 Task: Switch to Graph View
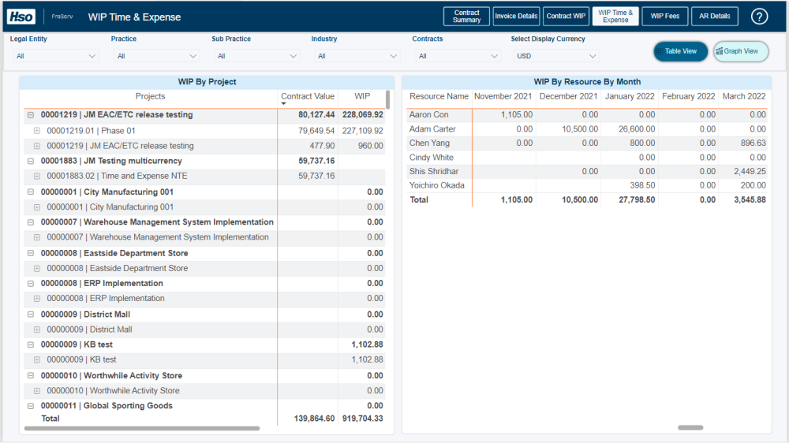[741, 51]
